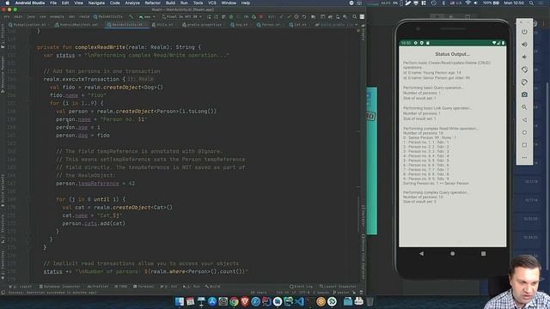Image resolution: width=550 pixels, height=309 pixels.
Task: Rotate the emulator left
Action: pos(524,70)
